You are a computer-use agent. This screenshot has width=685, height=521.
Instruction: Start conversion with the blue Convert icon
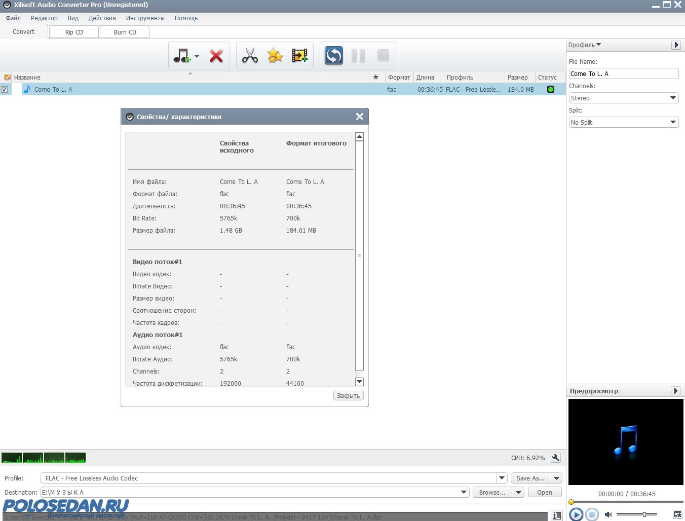tap(333, 56)
